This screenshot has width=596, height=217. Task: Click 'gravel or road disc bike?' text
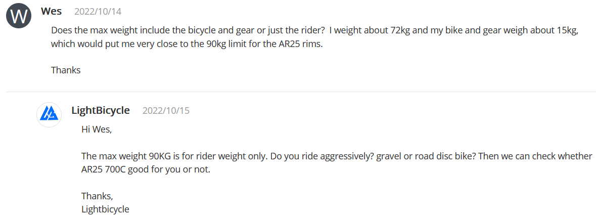(426, 156)
